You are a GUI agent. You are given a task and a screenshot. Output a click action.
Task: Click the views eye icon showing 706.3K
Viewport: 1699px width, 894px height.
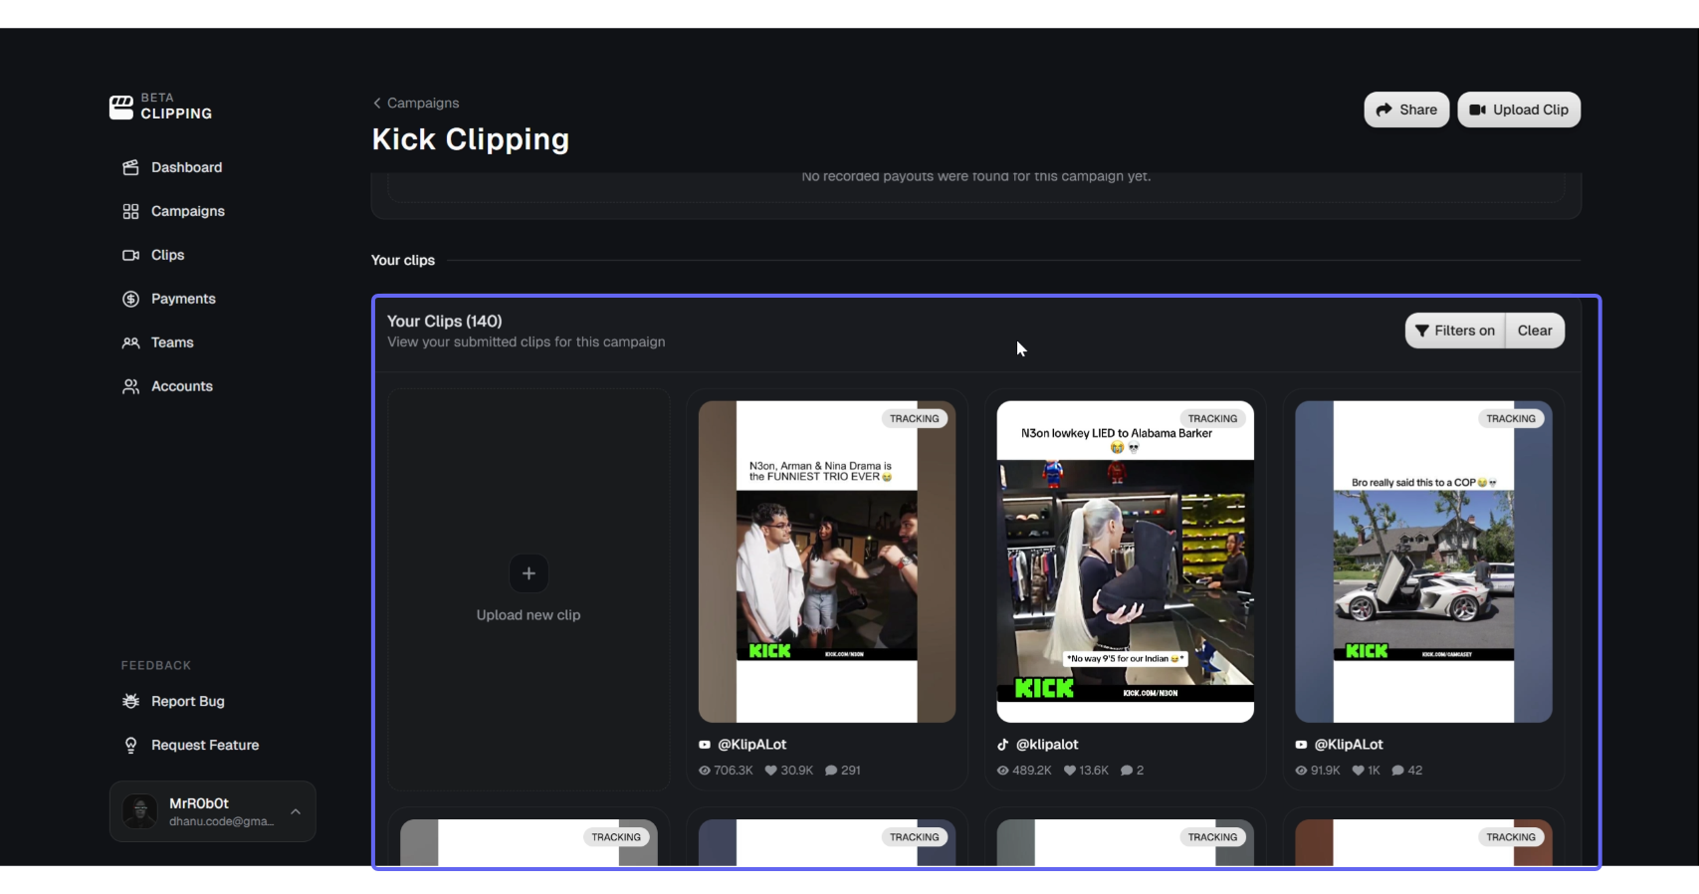705,771
